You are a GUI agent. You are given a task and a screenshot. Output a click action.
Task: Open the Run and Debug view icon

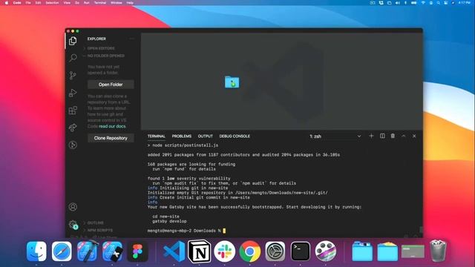73,93
